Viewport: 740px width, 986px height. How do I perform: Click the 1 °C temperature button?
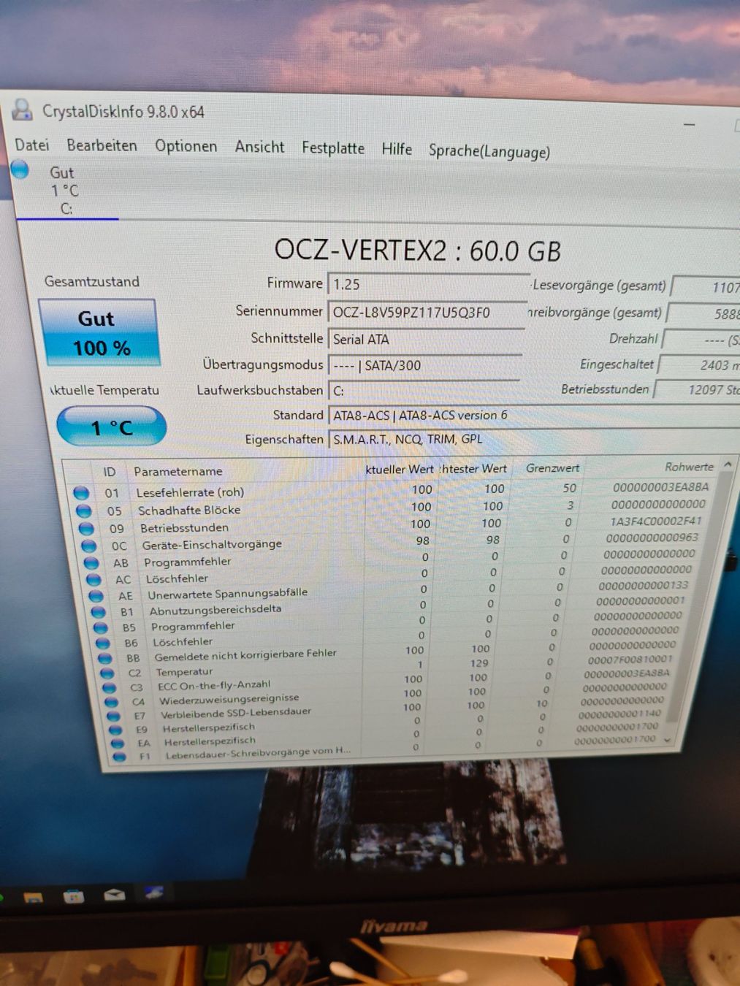(111, 427)
